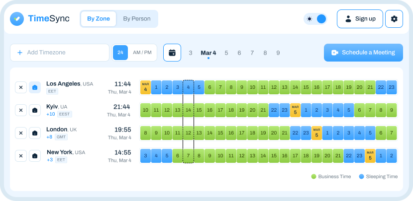Remove the Los Angeles timezone row
Image resolution: width=413 pixels, height=201 pixels.
point(21,87)
